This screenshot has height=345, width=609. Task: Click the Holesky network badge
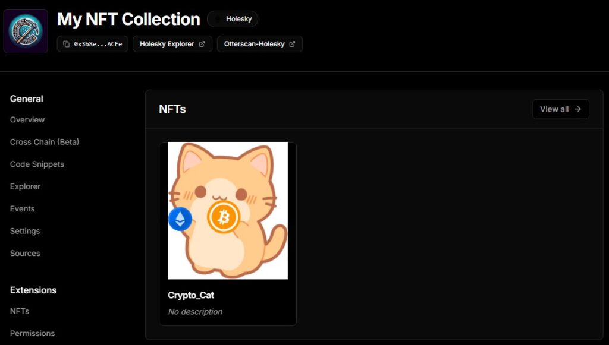point(233,19)
